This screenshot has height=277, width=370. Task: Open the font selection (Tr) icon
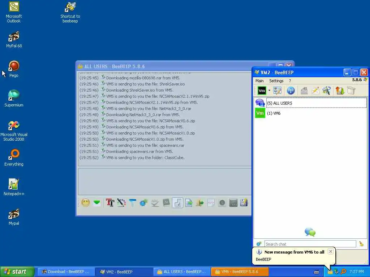click(x=110, y=203)
